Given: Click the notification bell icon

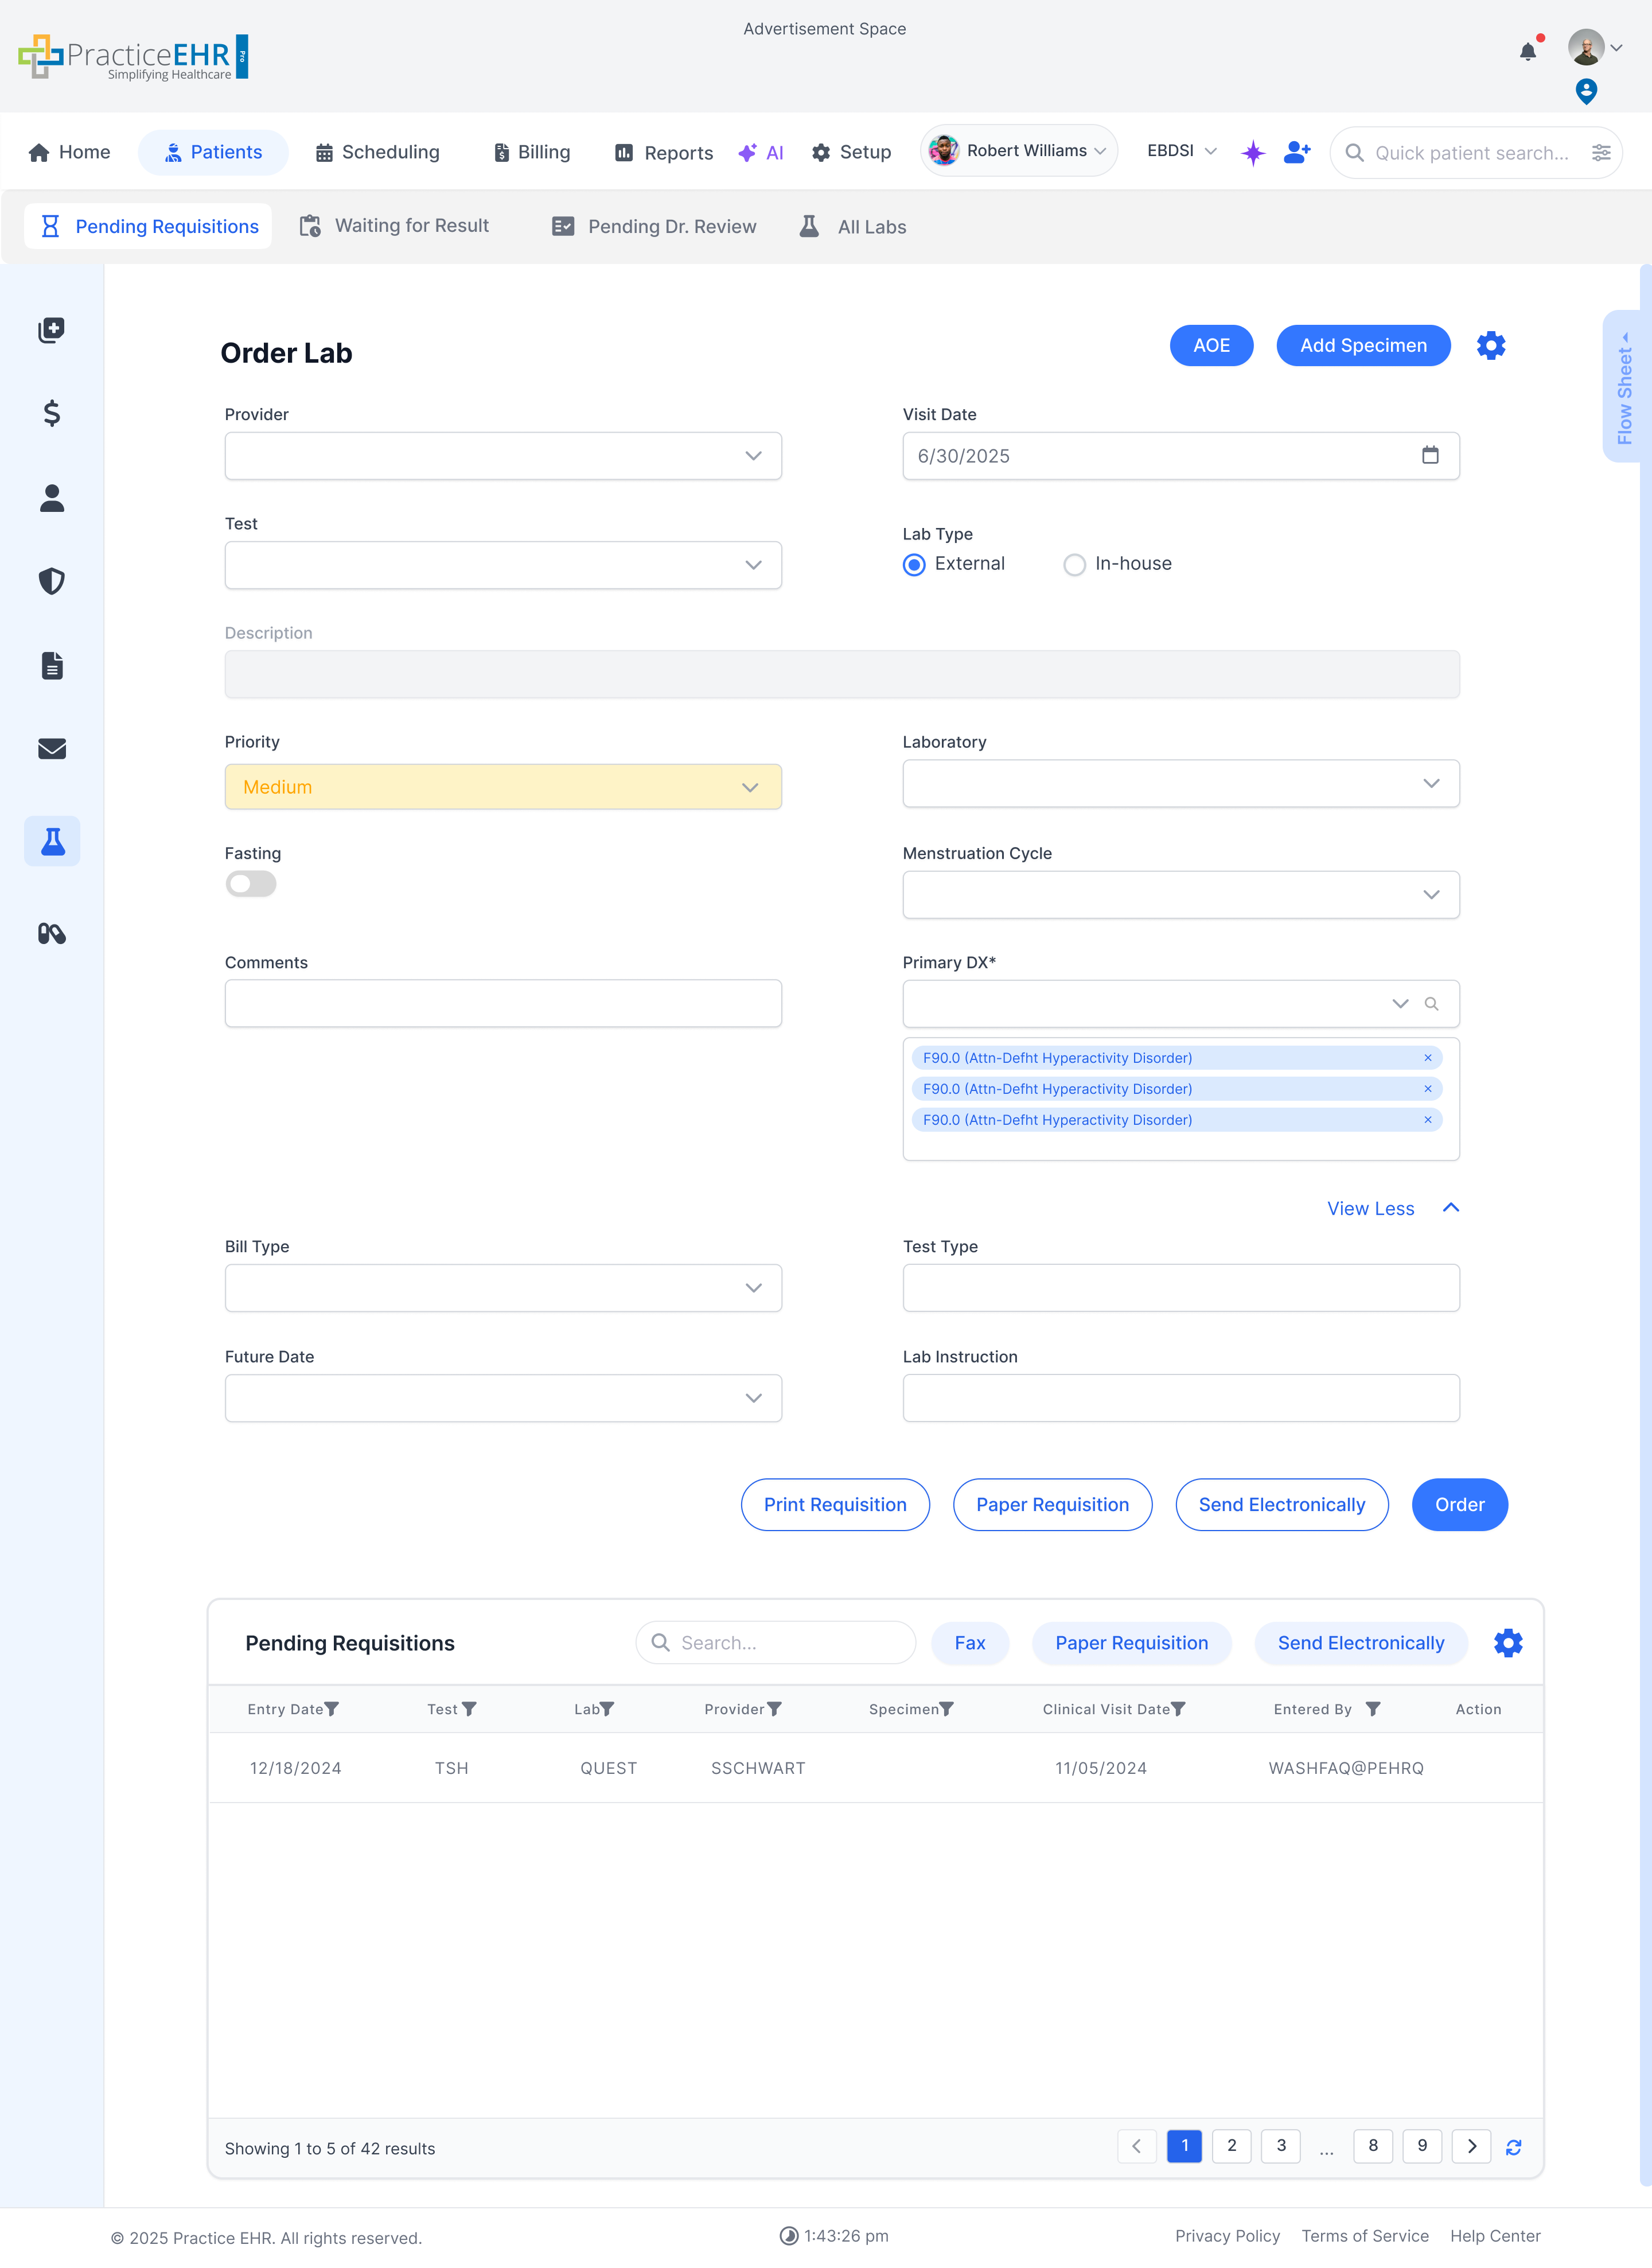Looking at the screenshot, I should tap(1528, 52).
